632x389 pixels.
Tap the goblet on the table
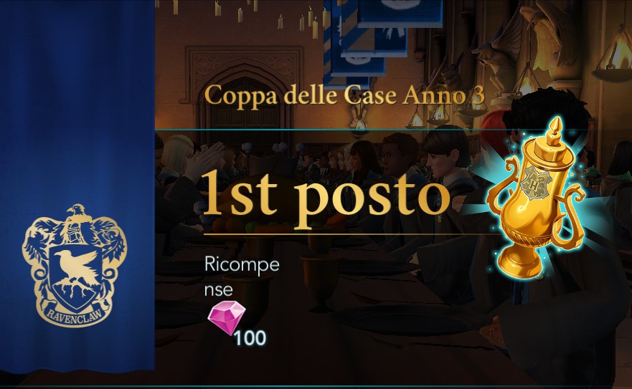320,282
